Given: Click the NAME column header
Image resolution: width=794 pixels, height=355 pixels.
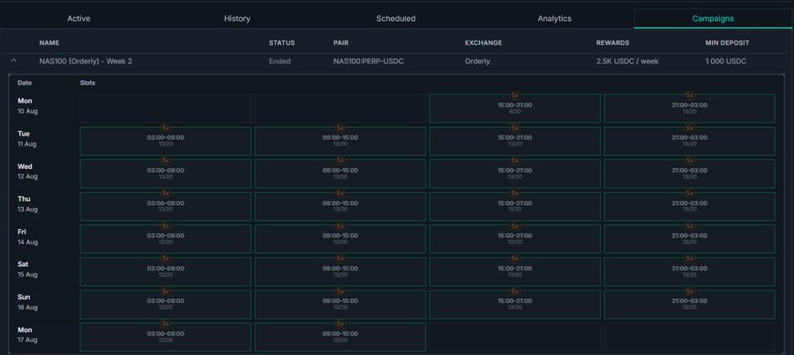Looking at the screenshot, I should tap(49, 43).
